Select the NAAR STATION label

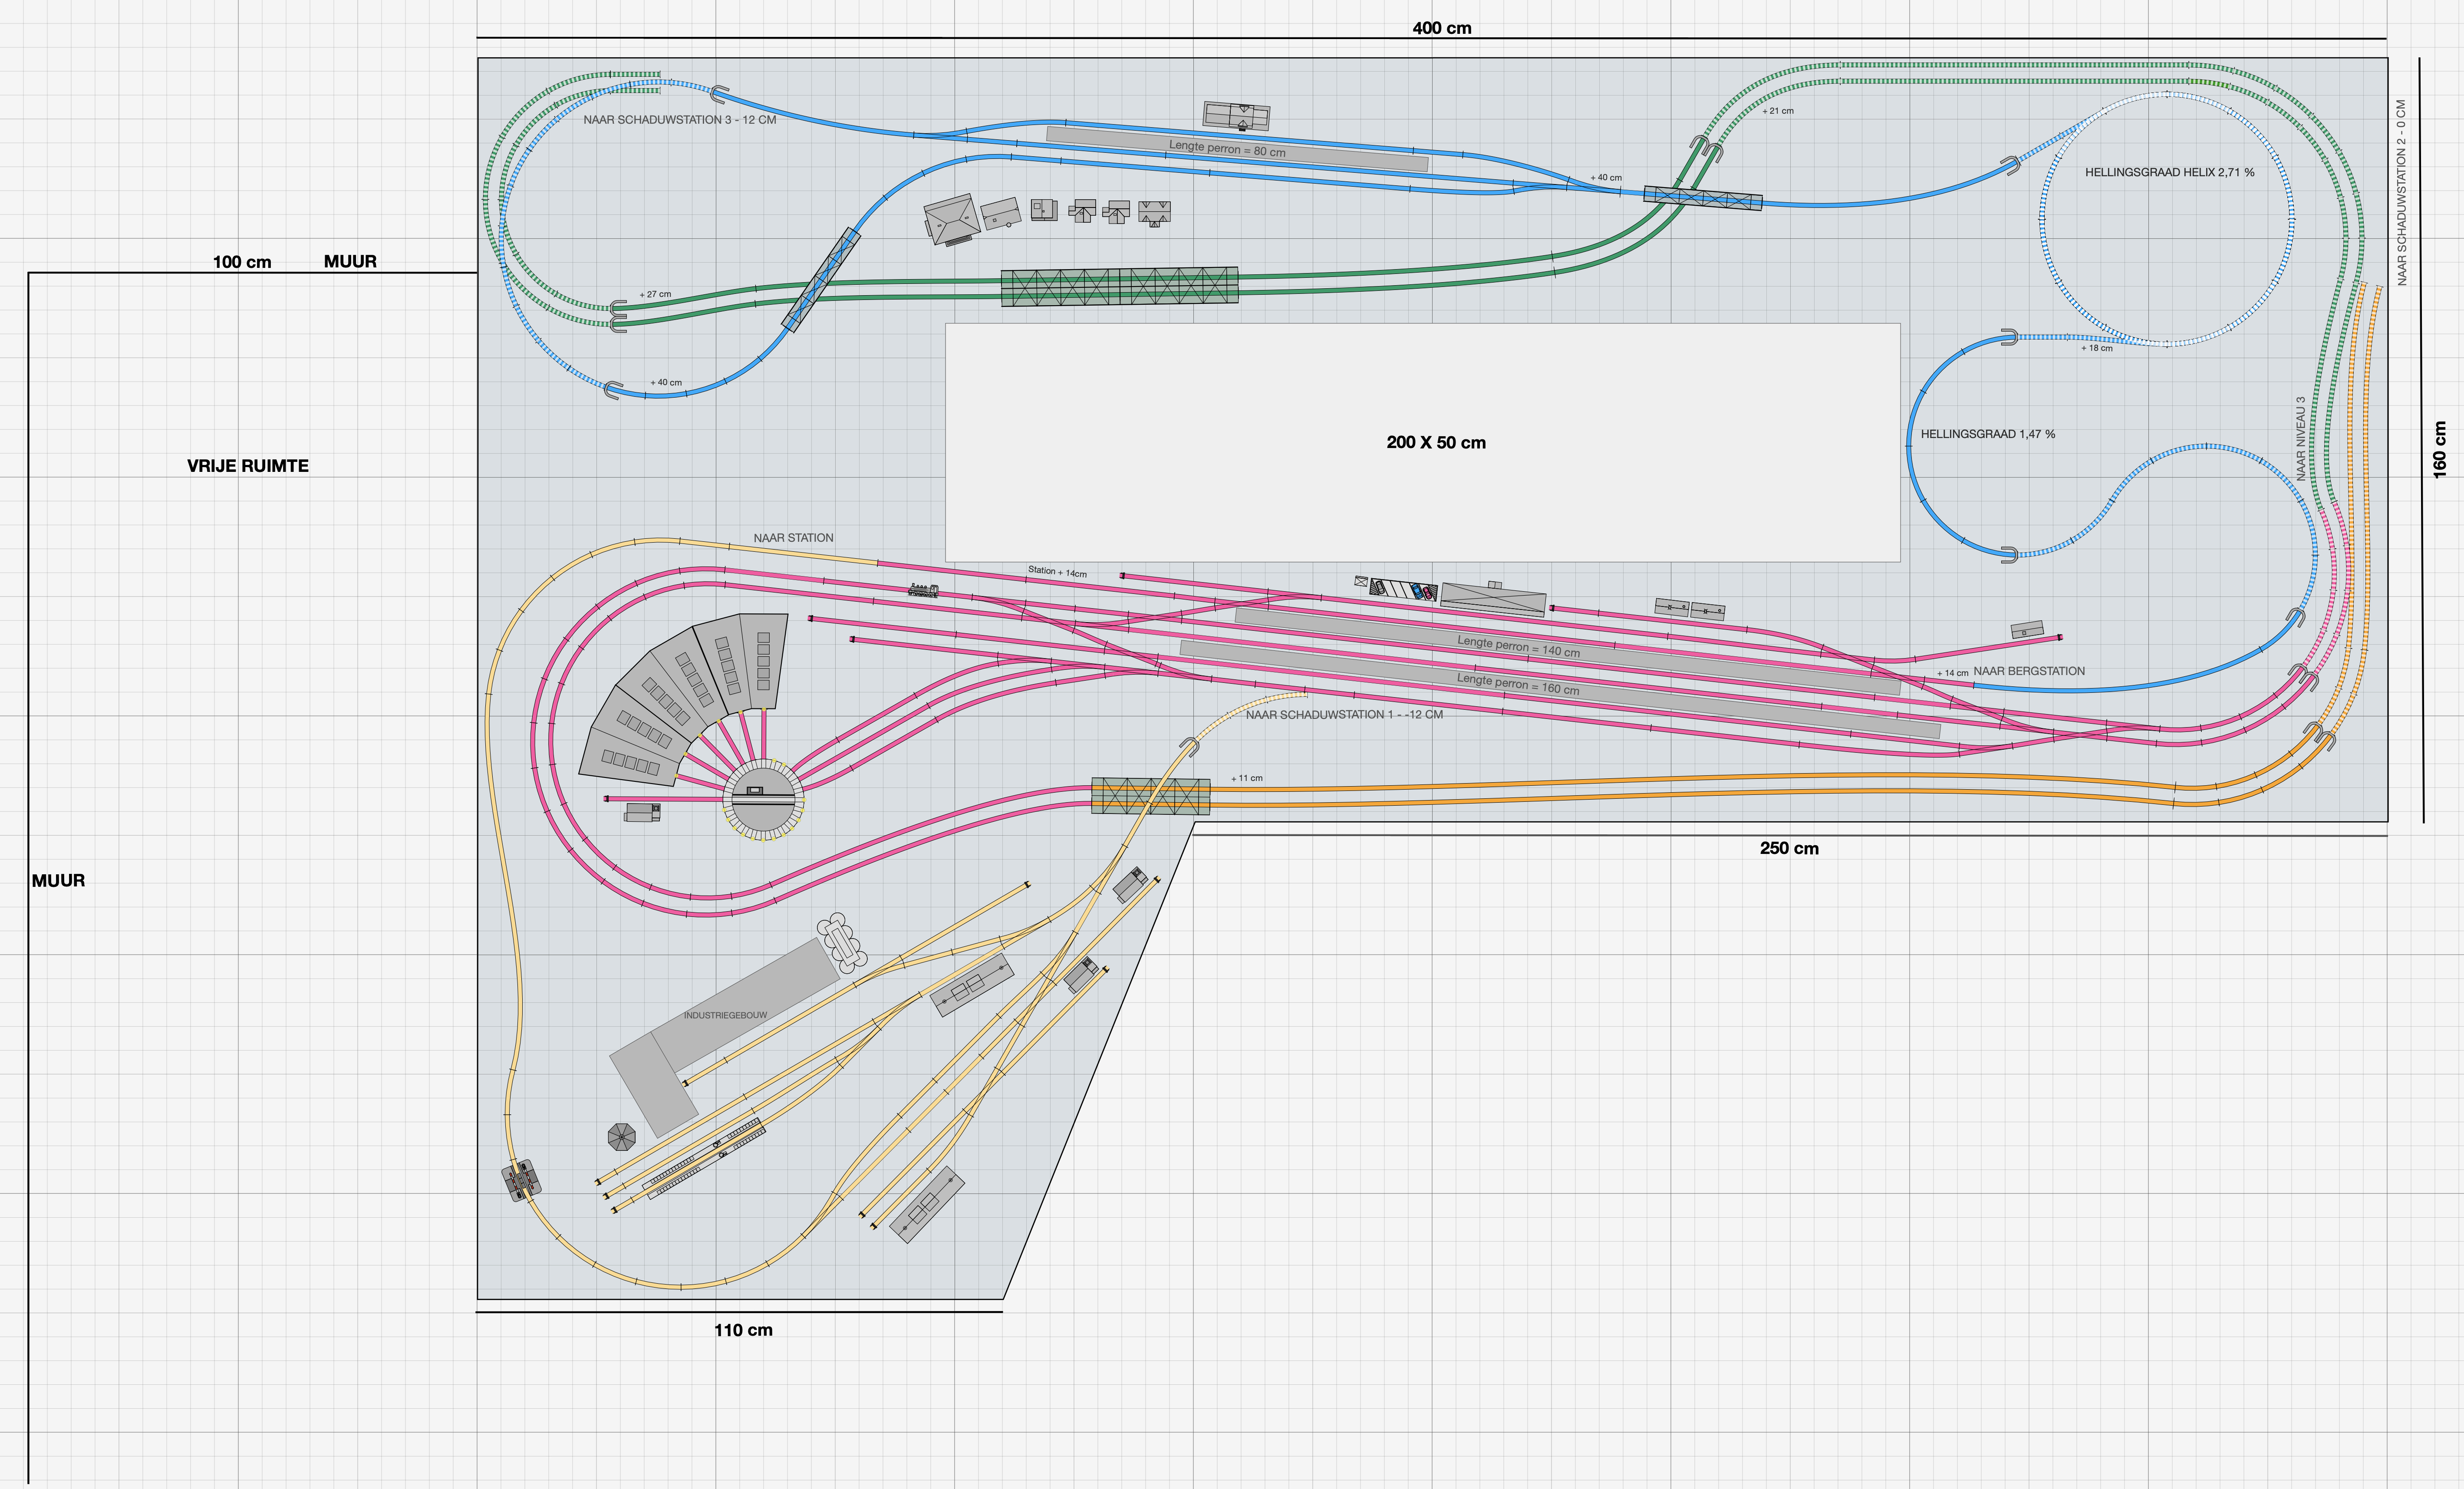pos(793,538)
